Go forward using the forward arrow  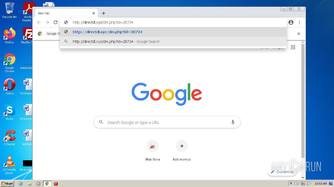pos(47,22)
